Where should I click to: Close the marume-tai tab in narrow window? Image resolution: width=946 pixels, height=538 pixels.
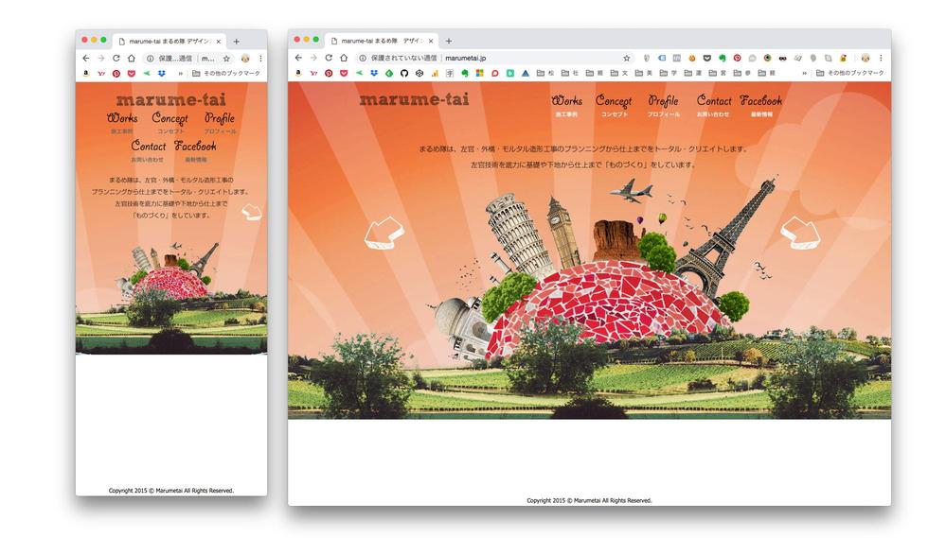click(219, 42)
